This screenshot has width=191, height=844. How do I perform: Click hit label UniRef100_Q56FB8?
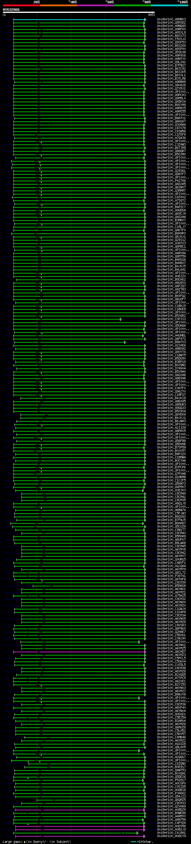(171, 441)
